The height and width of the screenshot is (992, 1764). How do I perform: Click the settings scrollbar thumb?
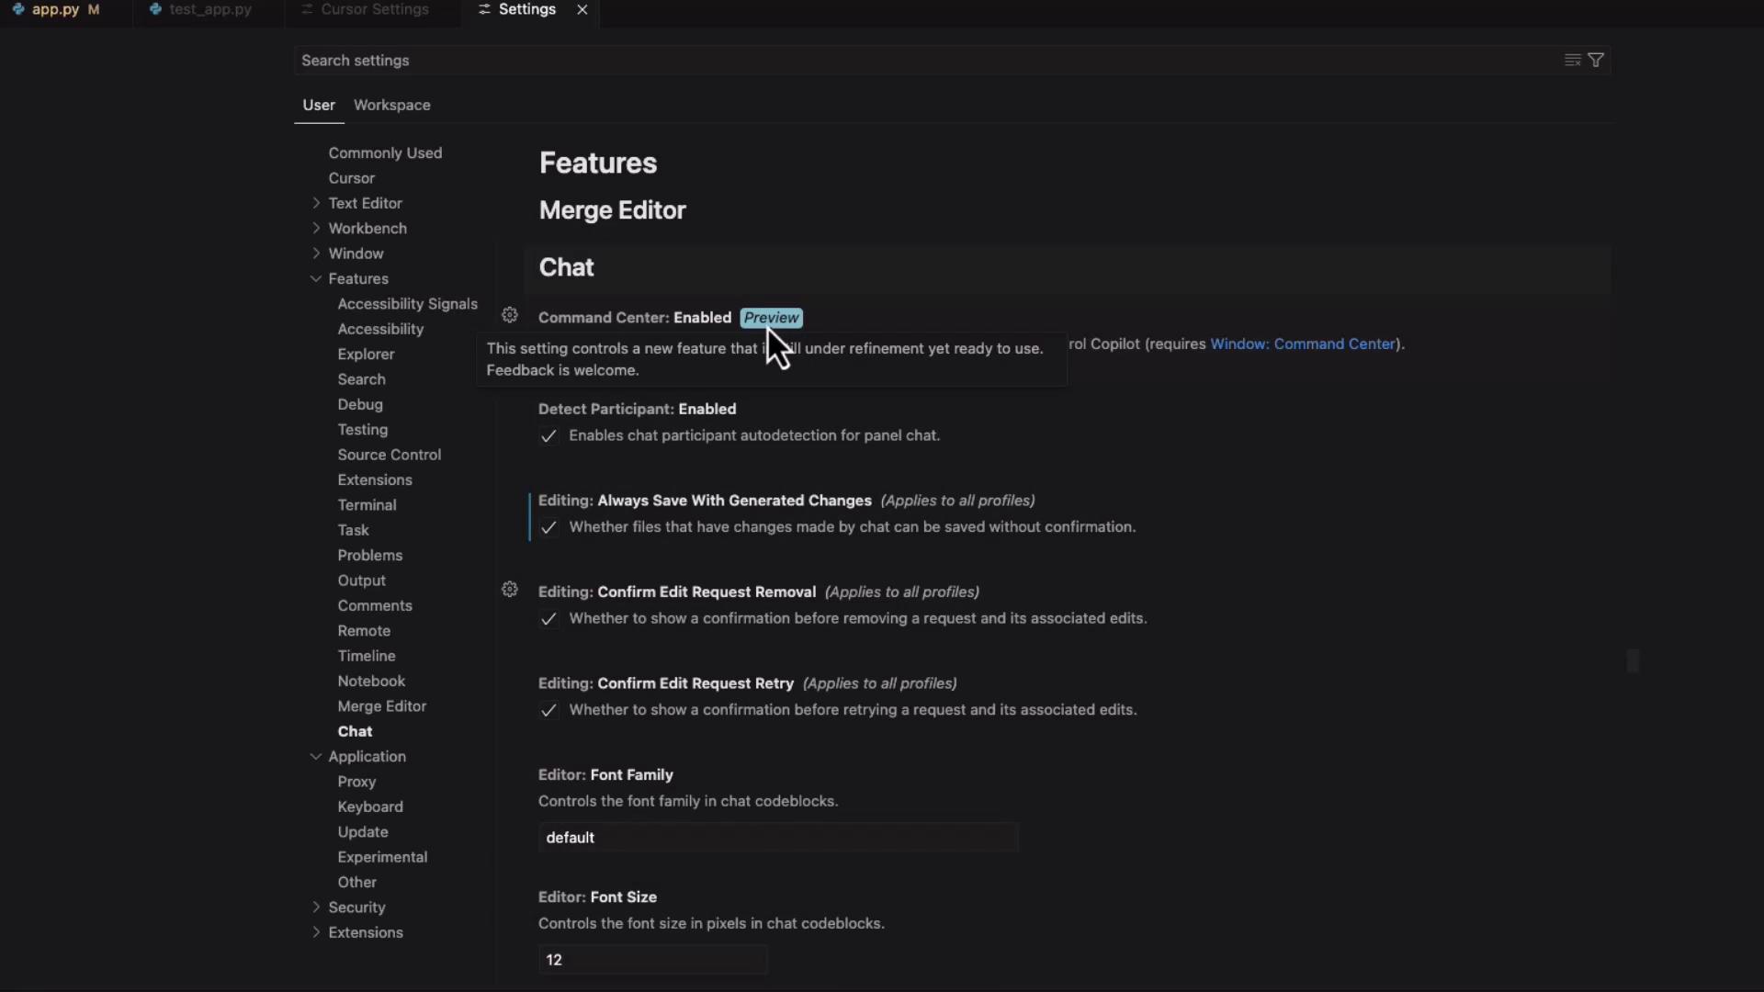[x=1633, y=660]
